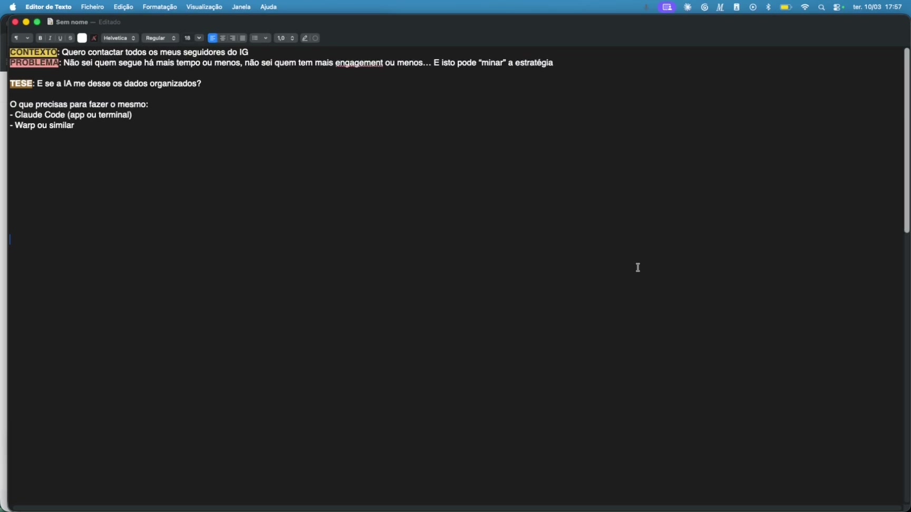This screenshot has height=512, width=911.
Task: Open the list bullets and numbering control
Action: click(260, 38)
